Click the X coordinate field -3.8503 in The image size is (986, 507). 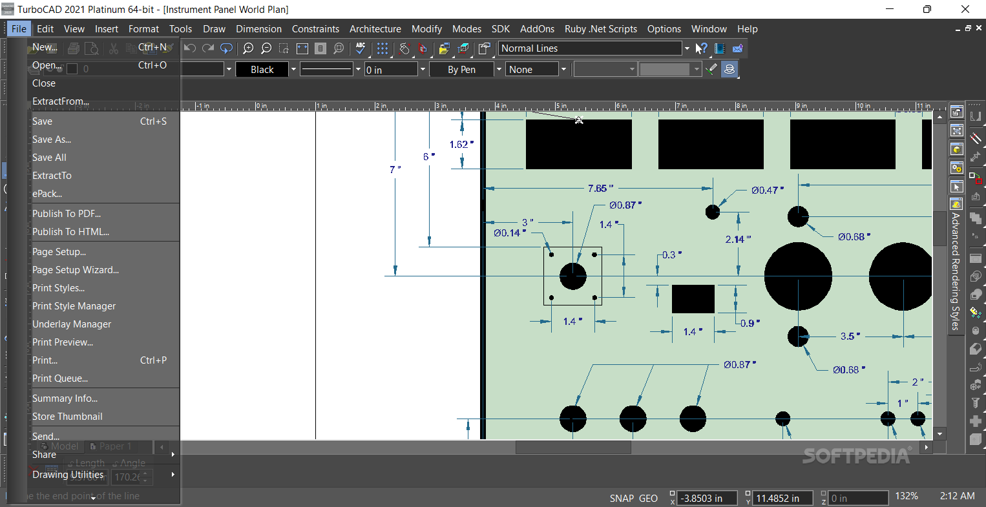click(708, 498)
